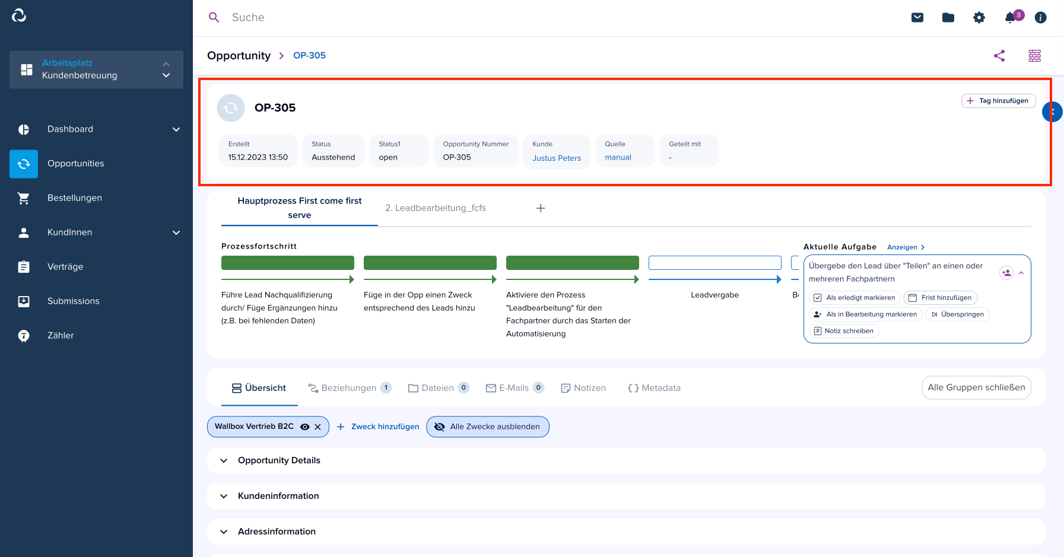Mark task Als erledigt markieren
The image size is (1064, 557).
point(855,298)
